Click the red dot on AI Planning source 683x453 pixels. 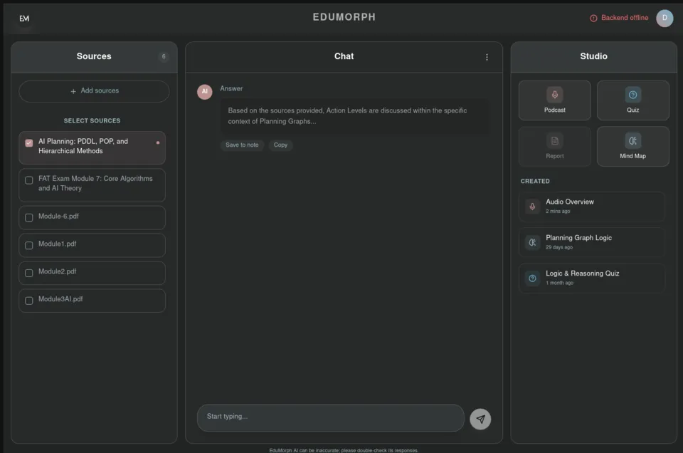(158, 142)
